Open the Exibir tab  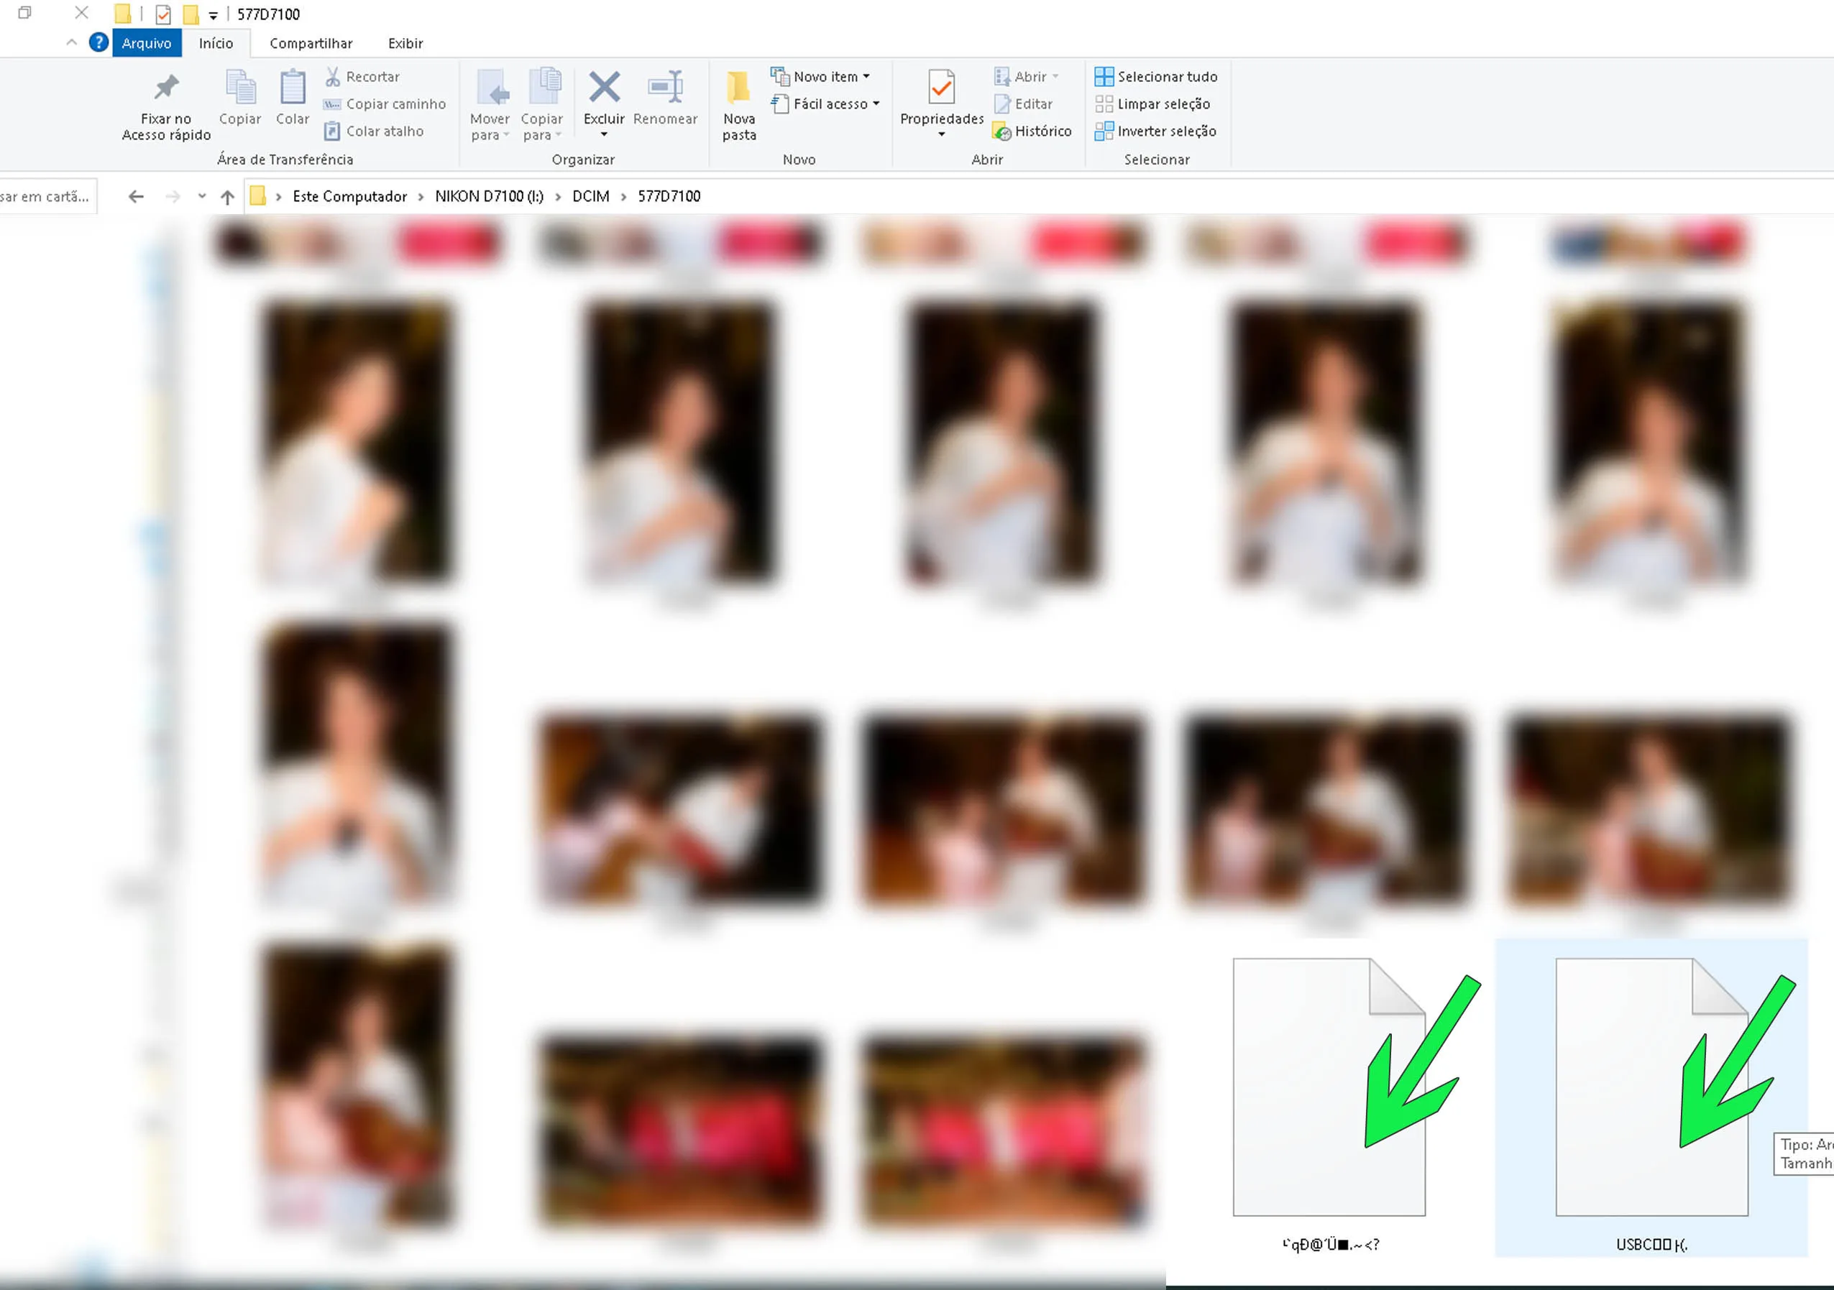pos(405,43)
